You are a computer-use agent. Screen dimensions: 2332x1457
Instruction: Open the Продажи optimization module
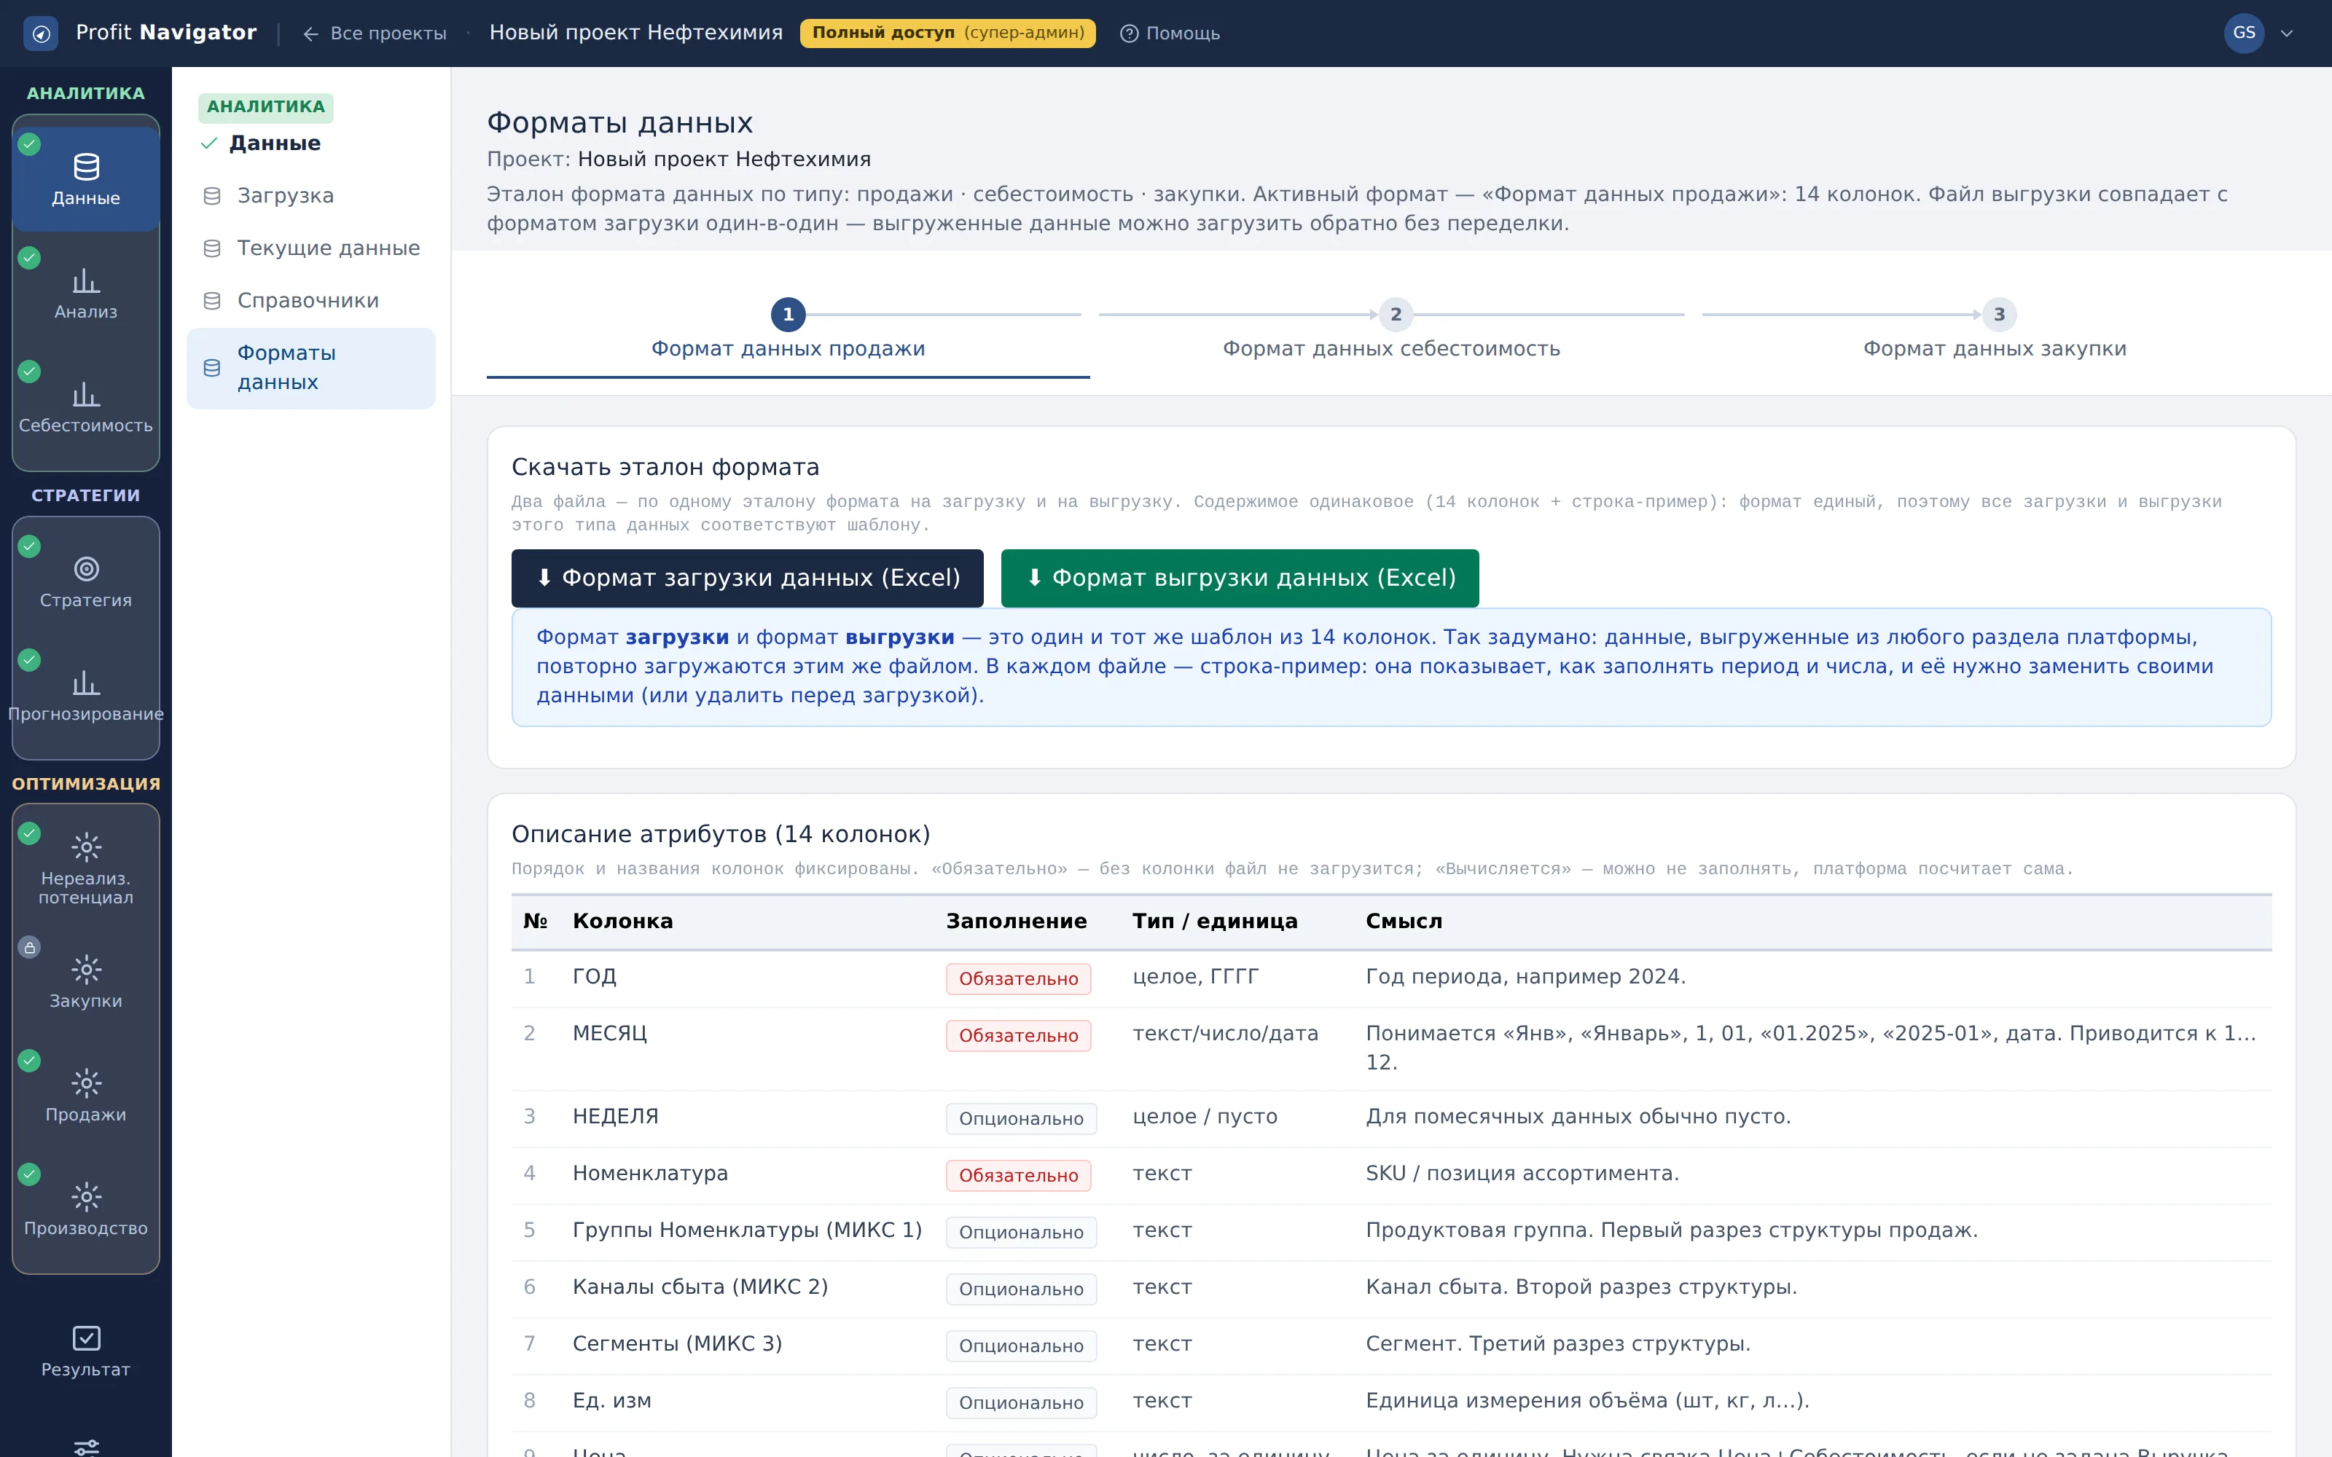pyautogui.click(x=86, y=1096)
